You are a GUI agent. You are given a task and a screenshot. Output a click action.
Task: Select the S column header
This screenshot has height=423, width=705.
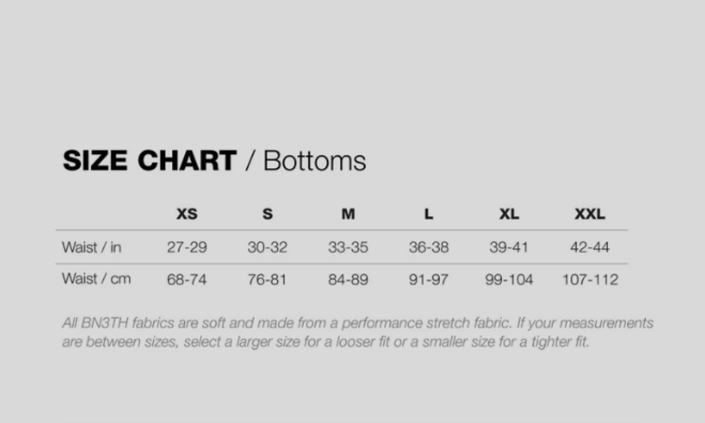pos(268,214)
